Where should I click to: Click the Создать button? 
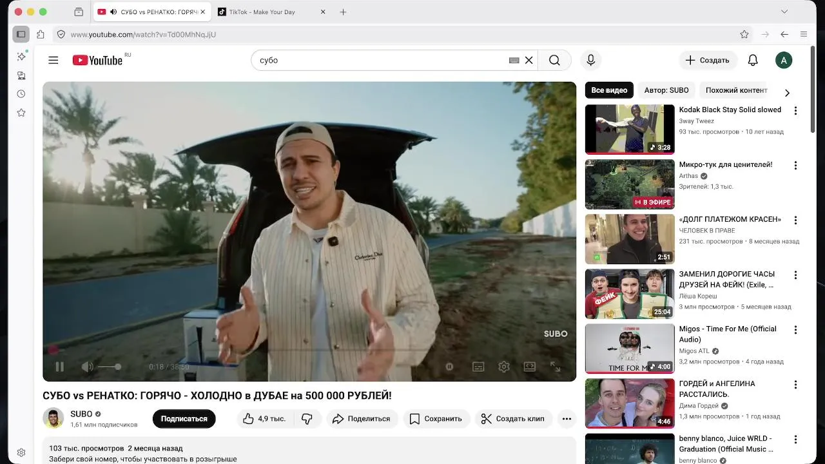(x=708, y=60)
